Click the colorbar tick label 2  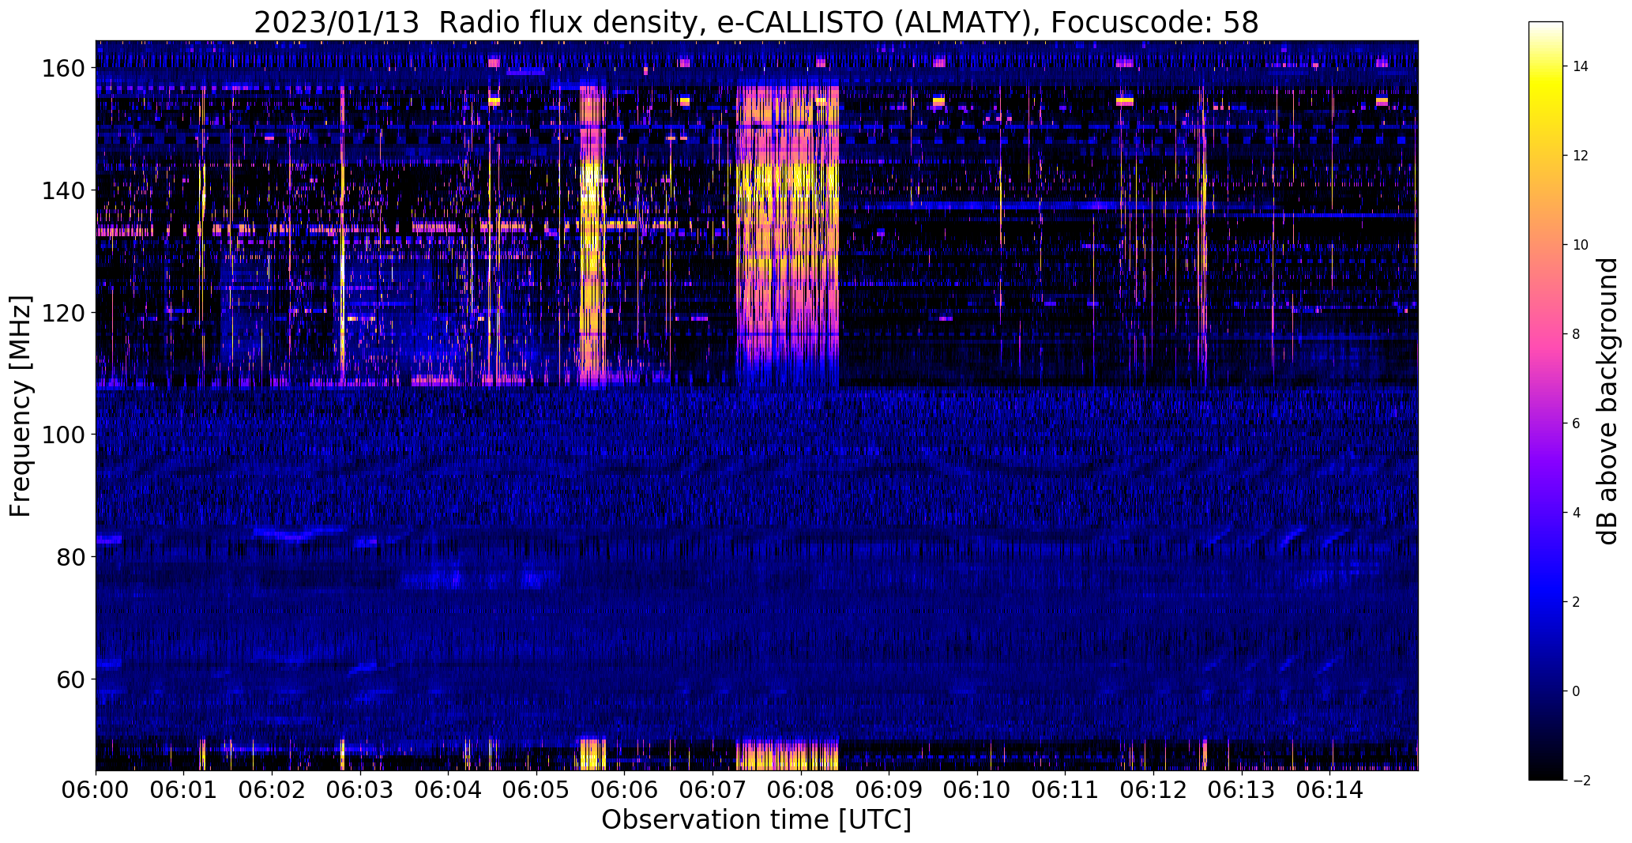coord(1577,602)
